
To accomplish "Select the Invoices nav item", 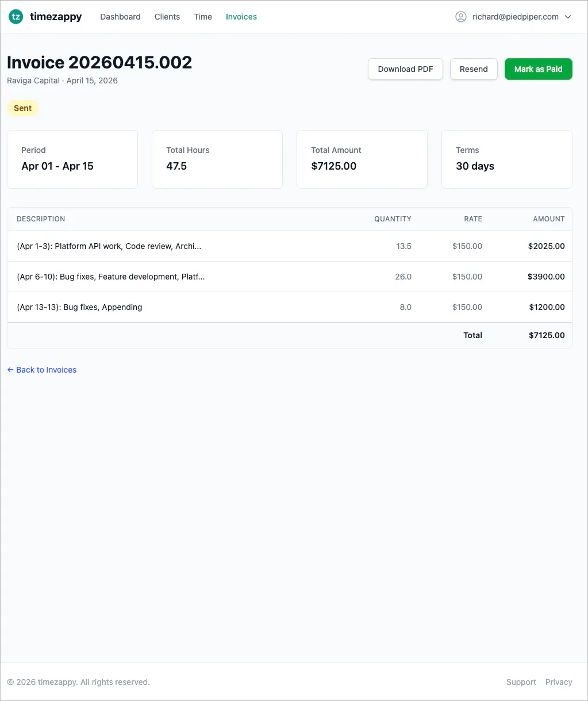I will click(241, 17).
